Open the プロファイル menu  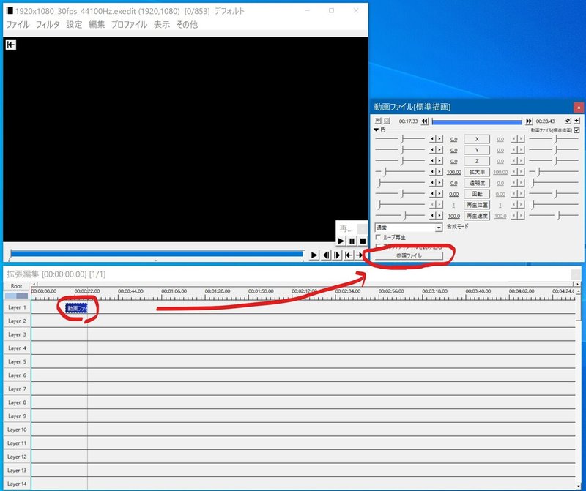pyautogui.click(x=130, y=25)
